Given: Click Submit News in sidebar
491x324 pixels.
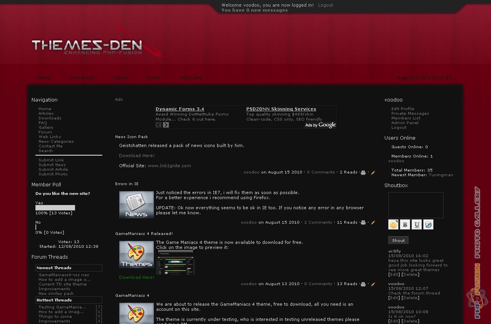Looking at the screenshot, I should pos(52,165).
